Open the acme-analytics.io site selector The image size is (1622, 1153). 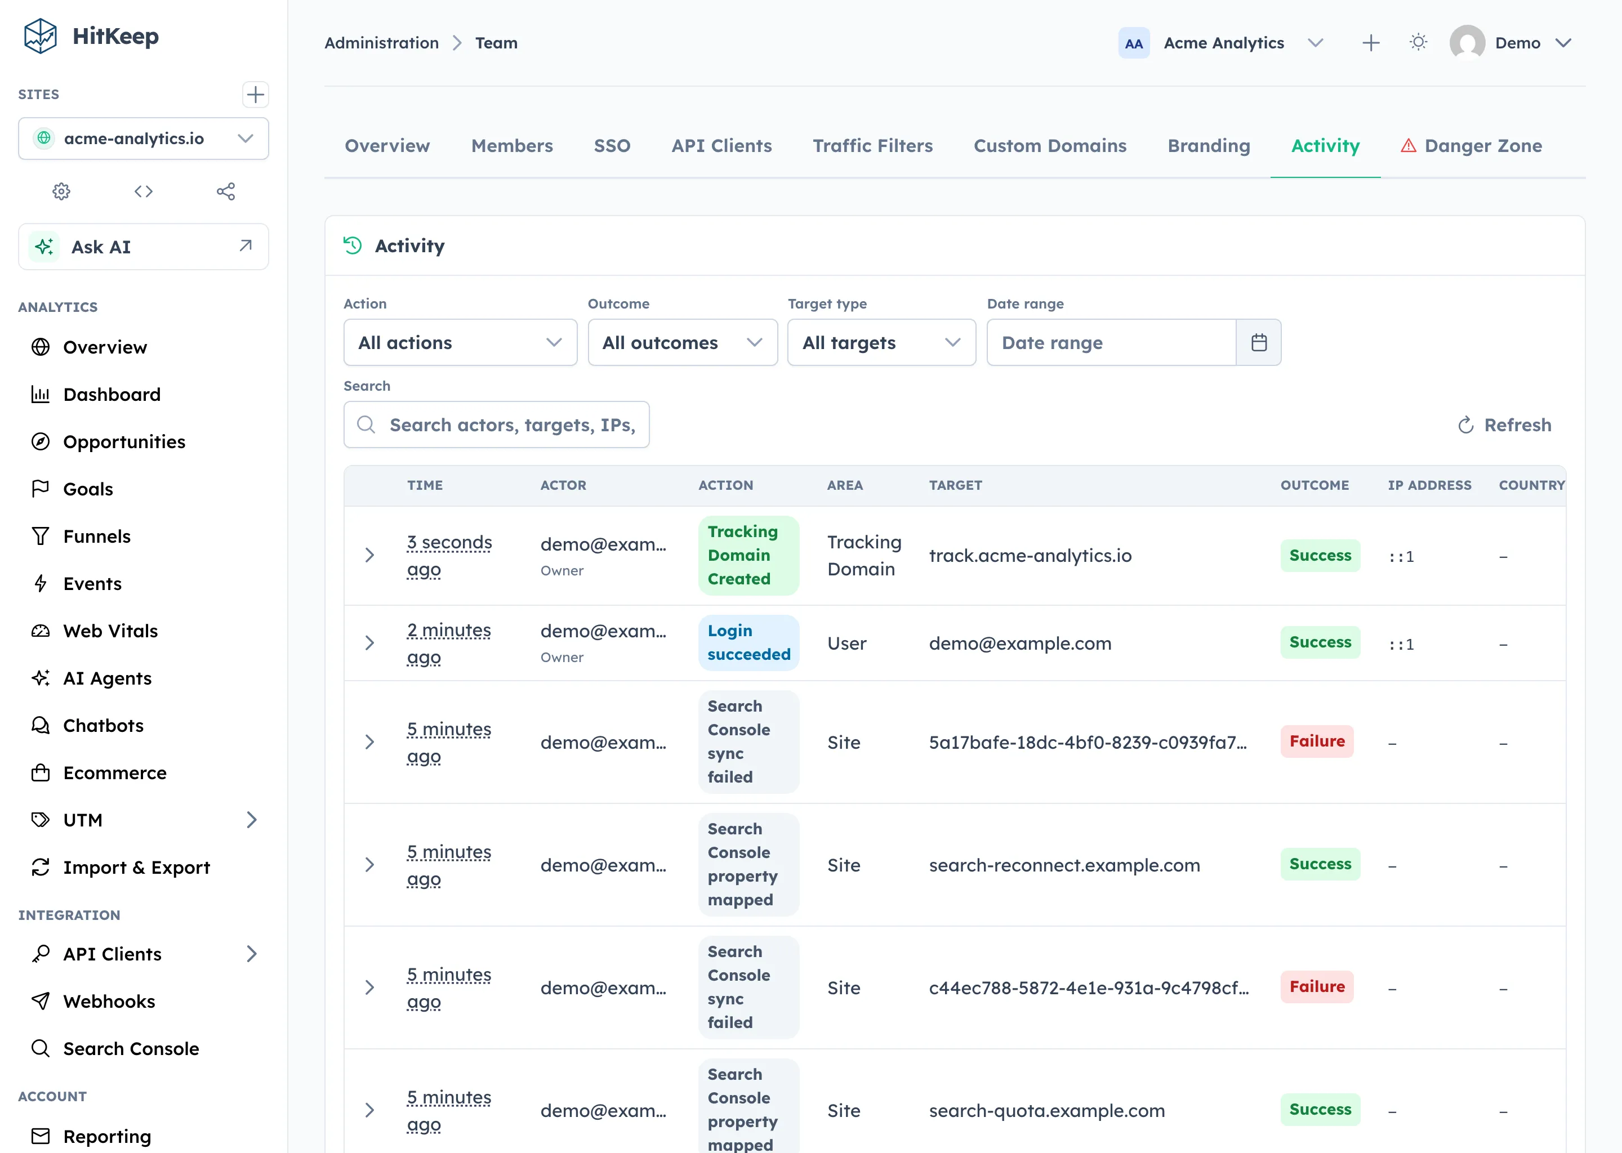(144, 138)
